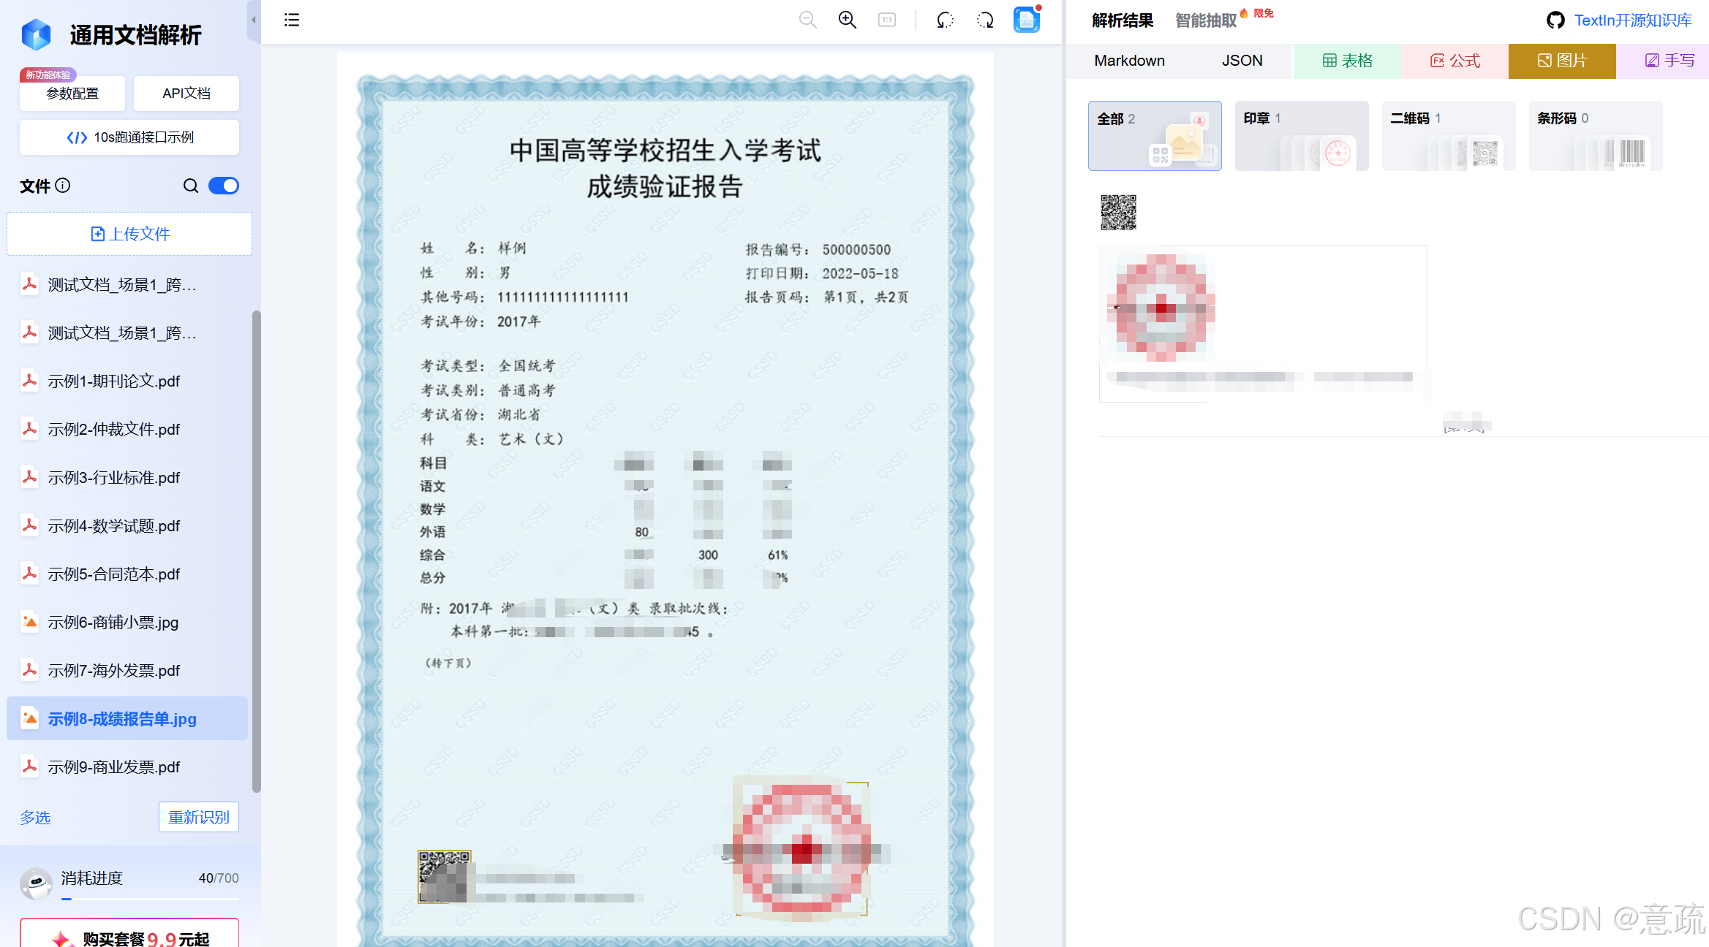Select the 表格 tab

pos(1347,61)
